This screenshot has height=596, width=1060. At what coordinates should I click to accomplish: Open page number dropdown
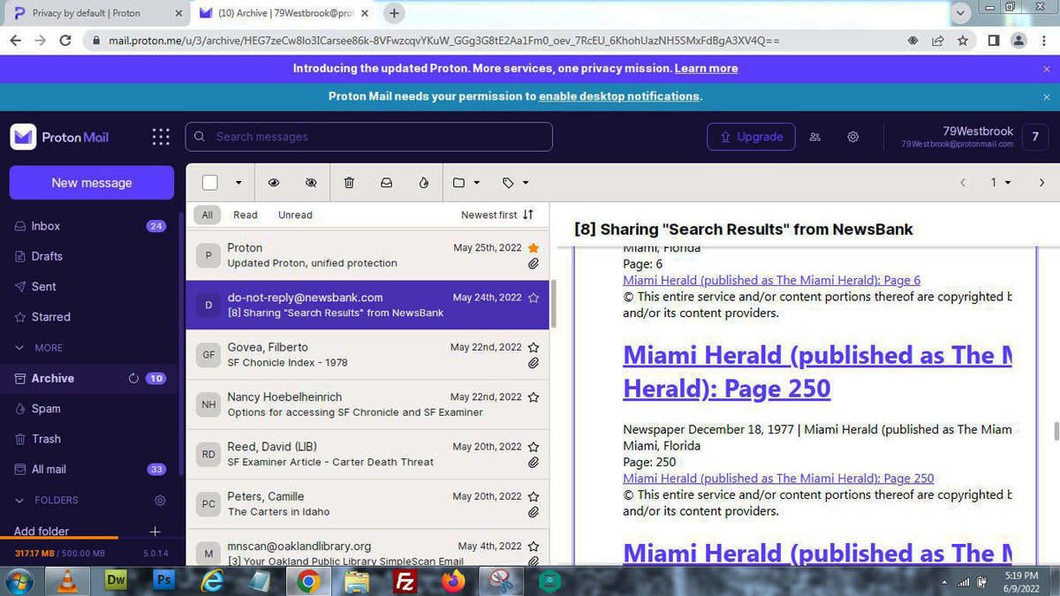point(1001,183)
